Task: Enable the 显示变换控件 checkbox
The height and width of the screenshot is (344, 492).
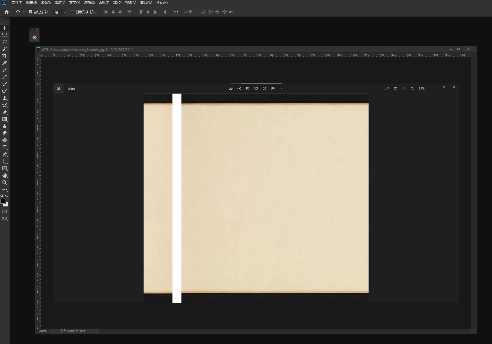Action: [x=72, y=12]
